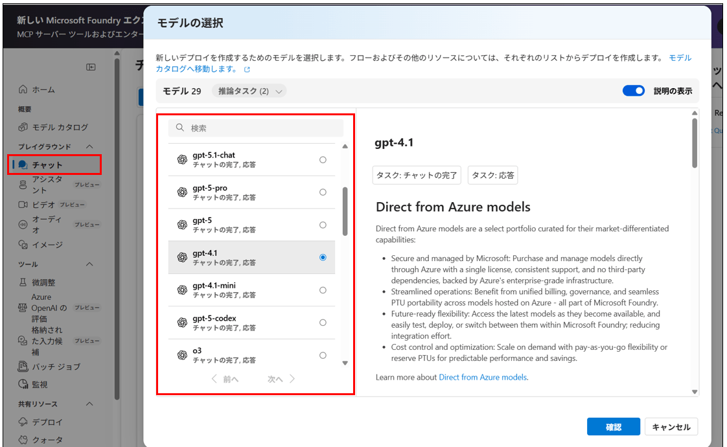Screen dimensions: 727x447
Task: Open the deployments item in sidebar
Action: [x=47, y=422]
